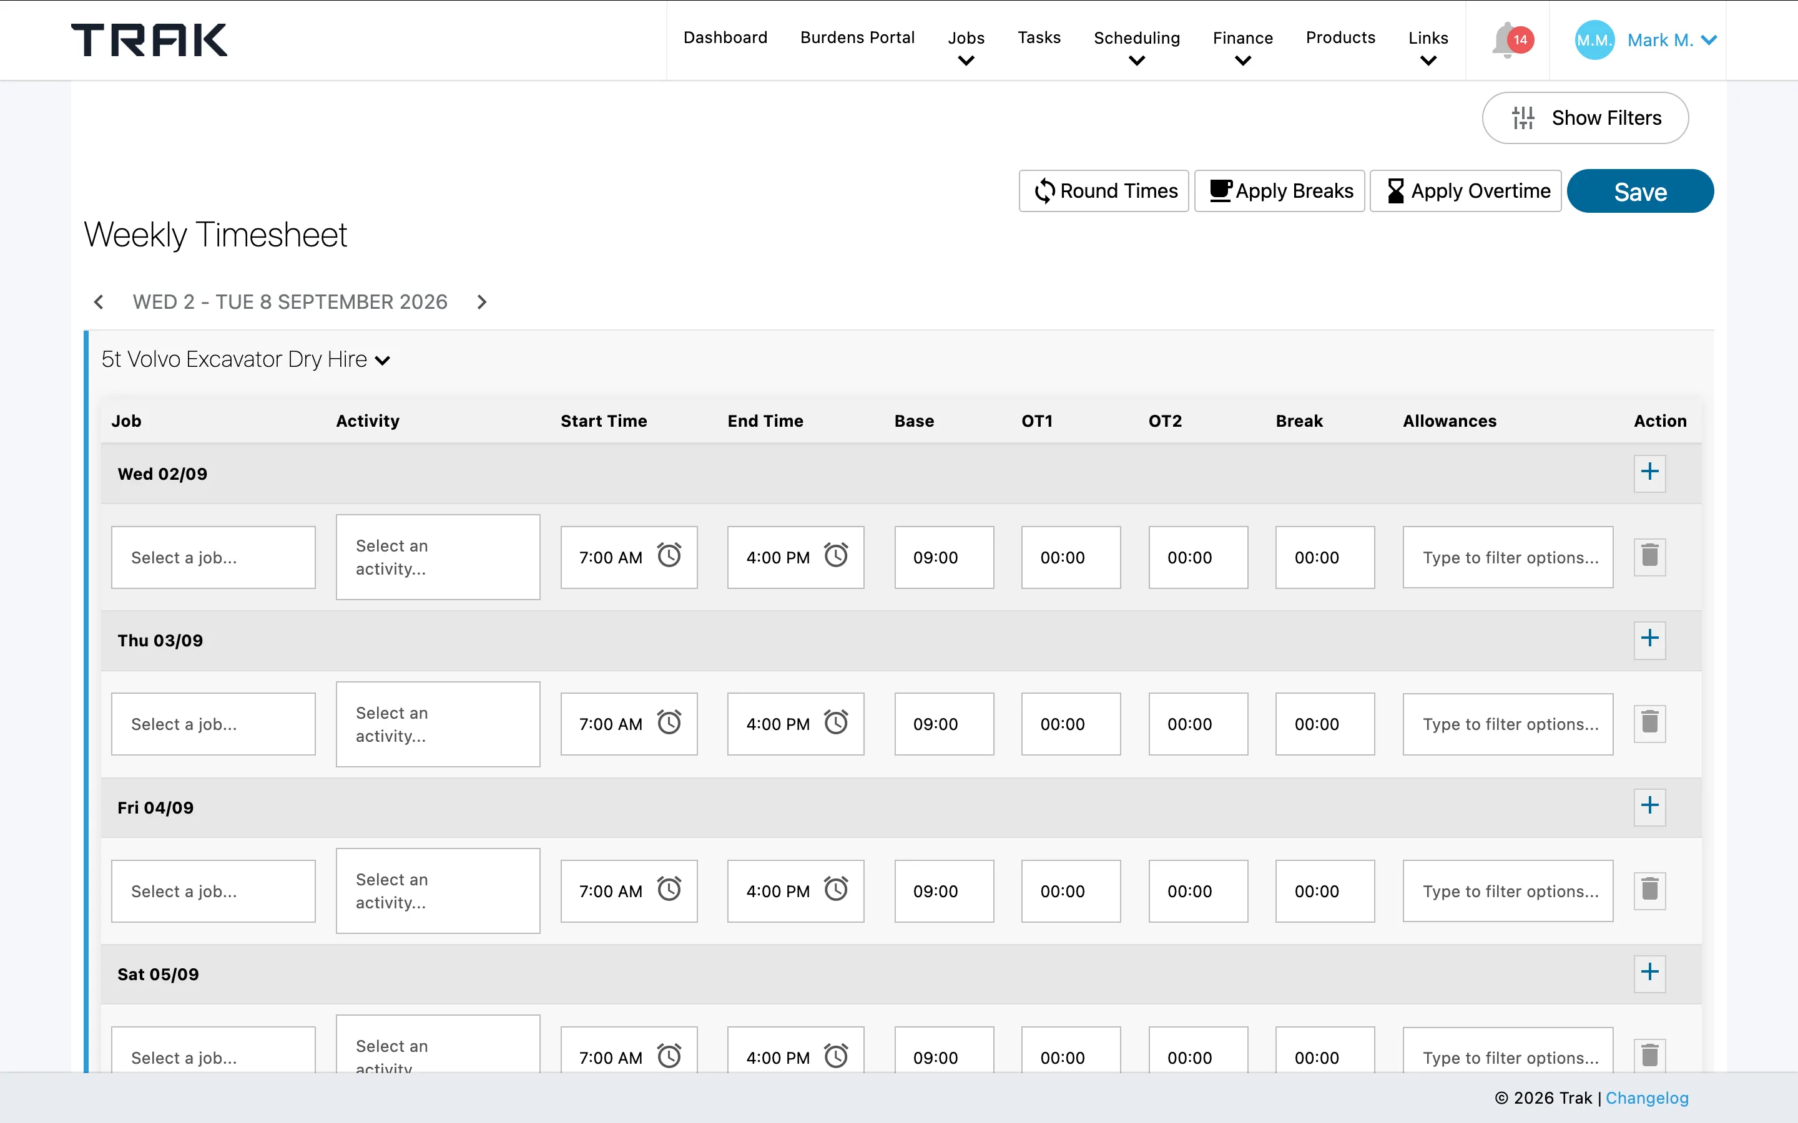This screenshot has width=1798, height=1123.
Task: Go to the previous week
Action: pos(99,301)
